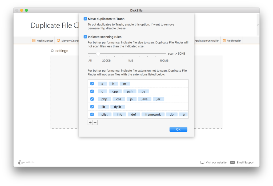Select the 'dylib' extension tag
The height and width of the screenshot is (186, 273).
pyautogui.click(x=118, y=107)
